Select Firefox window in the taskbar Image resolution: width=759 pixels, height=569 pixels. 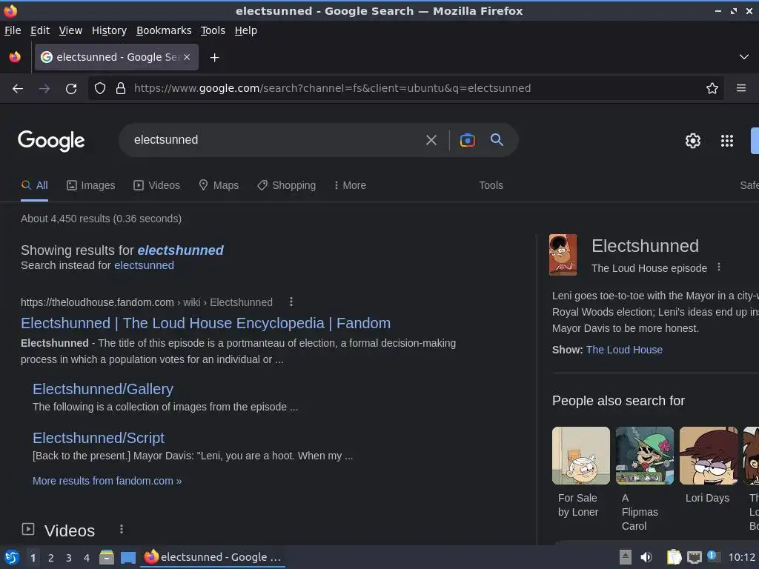213,557
